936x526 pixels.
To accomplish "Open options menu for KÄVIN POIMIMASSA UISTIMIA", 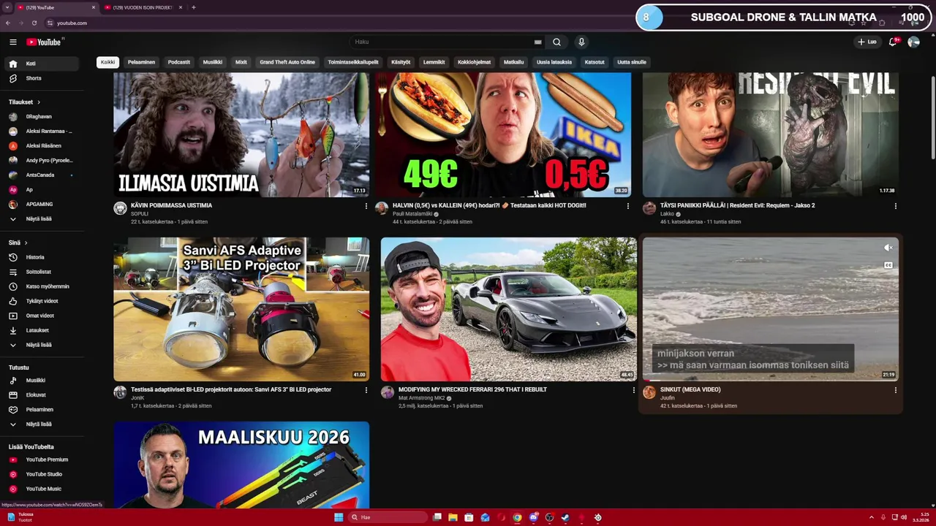I will [366, 206].
